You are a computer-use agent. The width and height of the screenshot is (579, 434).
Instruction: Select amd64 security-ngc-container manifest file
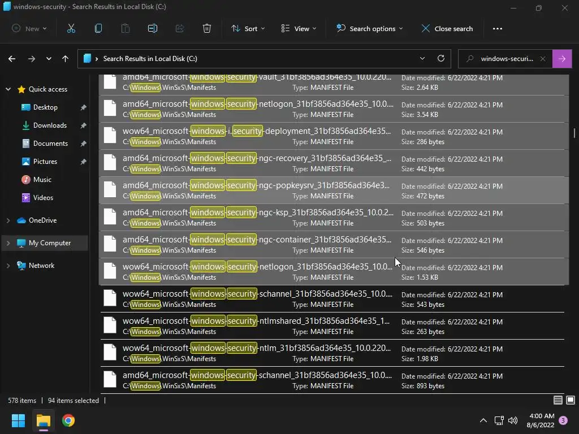[334, 244]
